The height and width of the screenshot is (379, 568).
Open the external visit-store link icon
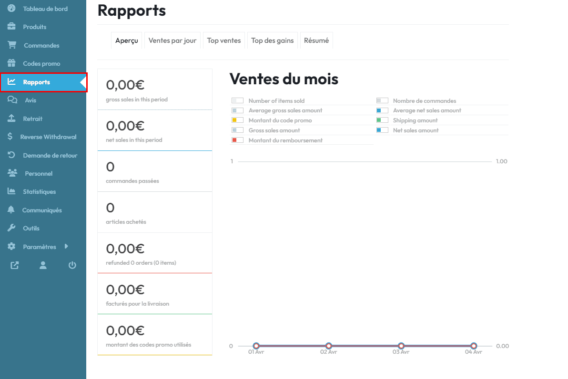(x=14, y=265)
